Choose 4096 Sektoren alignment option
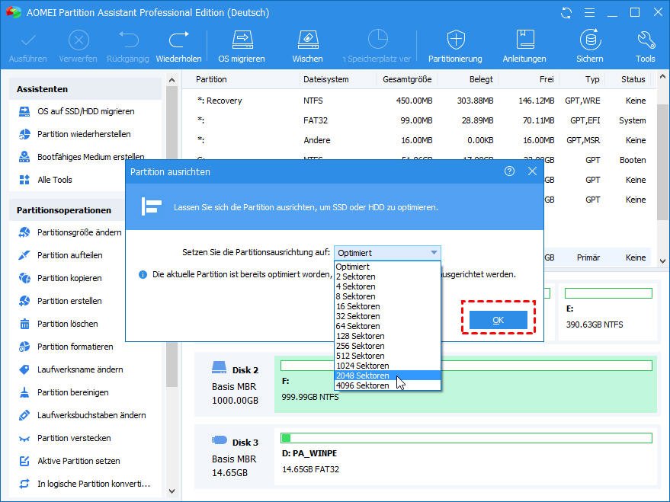Screen dimensions: 670x502 tap(363, 385)
